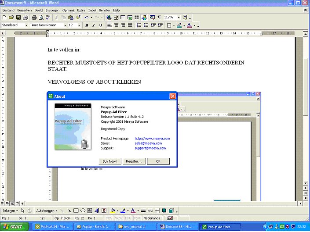Open the Times New Roman font dropdown

pyautogui.click(x=65, y=25)
